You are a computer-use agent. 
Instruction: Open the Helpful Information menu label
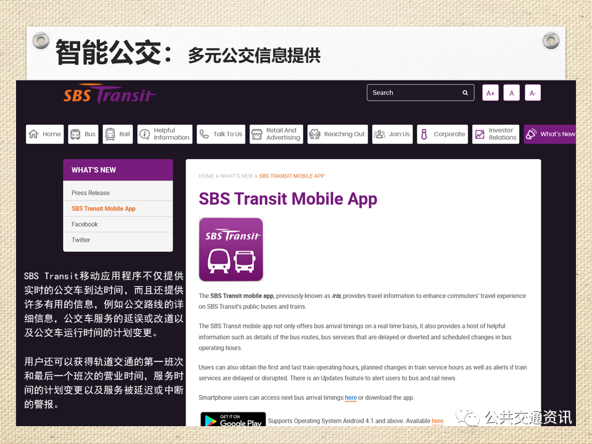pos(171,134)
